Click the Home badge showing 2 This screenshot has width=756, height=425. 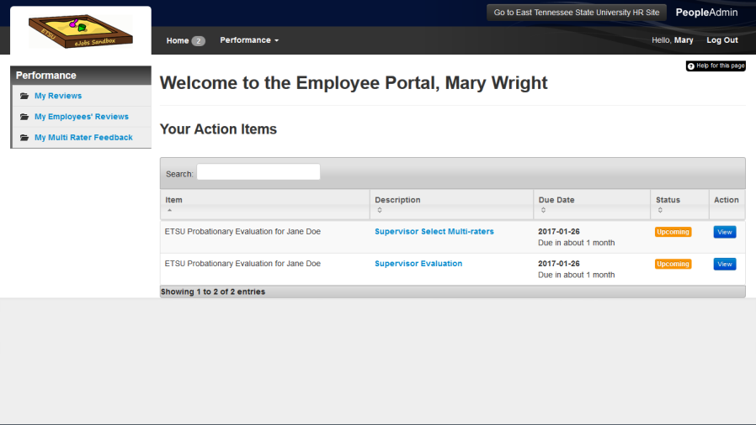click(198, 40)
